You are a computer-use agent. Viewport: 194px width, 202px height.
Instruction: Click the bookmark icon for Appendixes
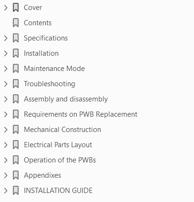coord(16,175)
